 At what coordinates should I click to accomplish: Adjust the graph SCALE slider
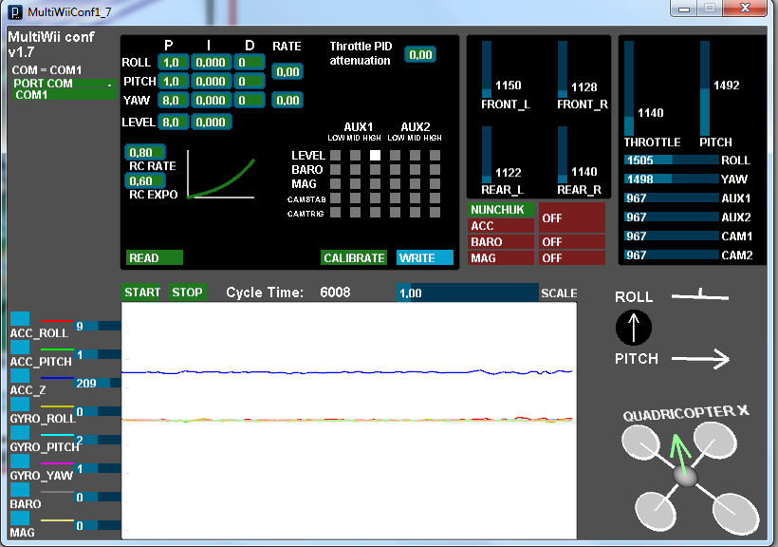468,292
